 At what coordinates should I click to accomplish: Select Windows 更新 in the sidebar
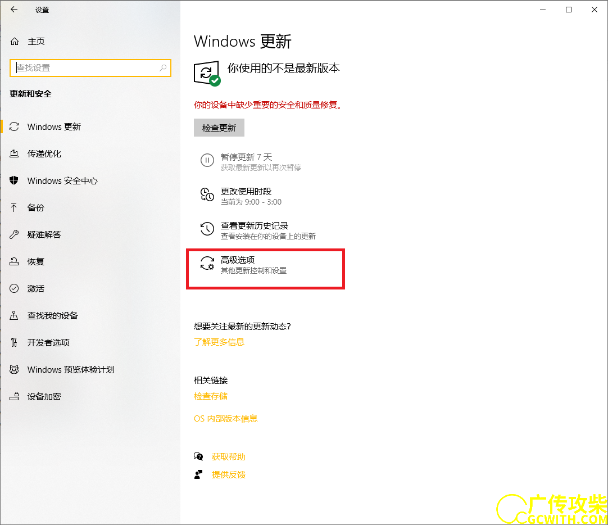point(90,127)
